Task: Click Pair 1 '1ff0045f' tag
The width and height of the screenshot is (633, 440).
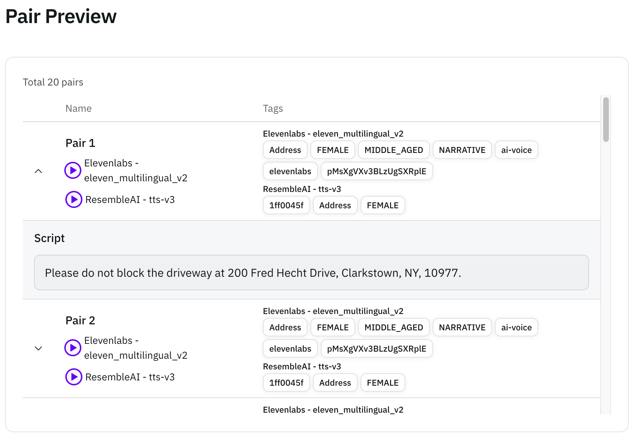Action: (286, 205)
